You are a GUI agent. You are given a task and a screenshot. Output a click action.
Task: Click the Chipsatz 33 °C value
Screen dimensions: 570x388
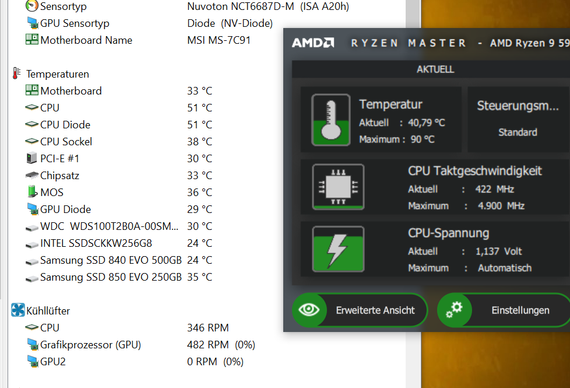tap(199, 176)
